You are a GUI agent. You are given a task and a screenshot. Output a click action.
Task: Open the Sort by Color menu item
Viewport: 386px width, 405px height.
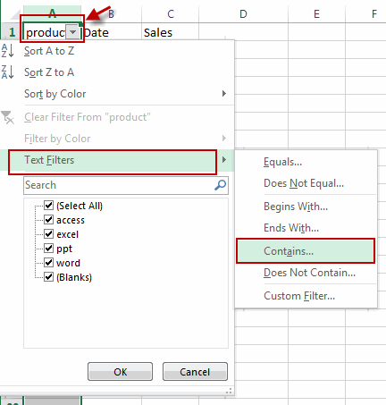tap(117, 94)
